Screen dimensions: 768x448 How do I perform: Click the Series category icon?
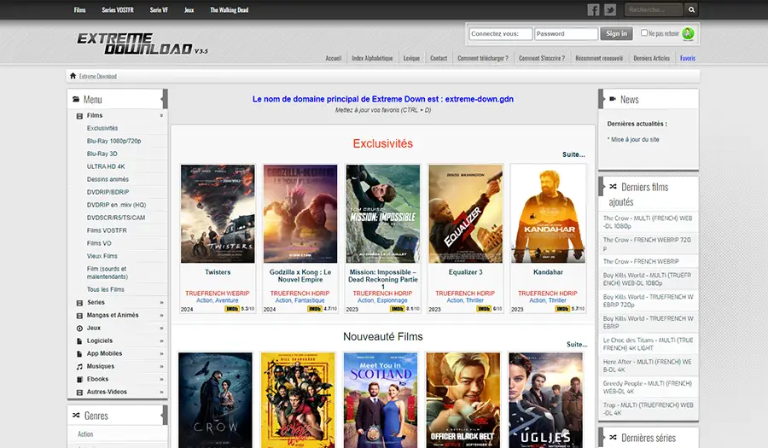point(79,303)
